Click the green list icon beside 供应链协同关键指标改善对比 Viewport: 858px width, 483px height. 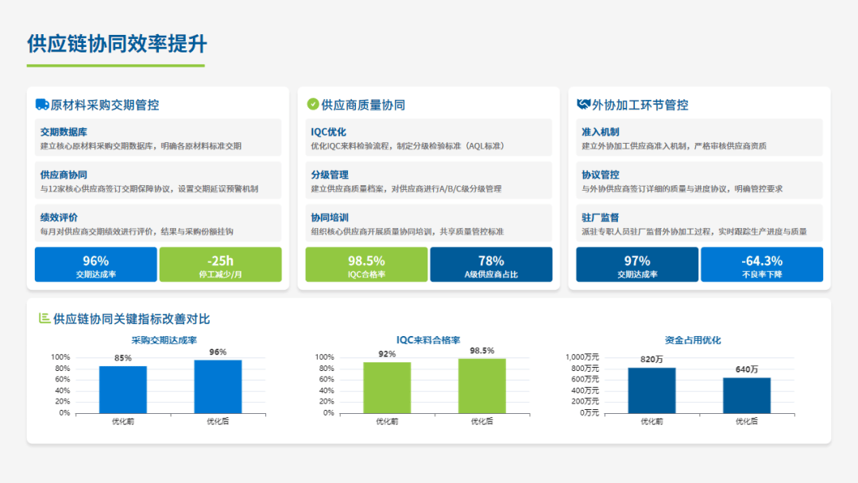pos(44,319)
